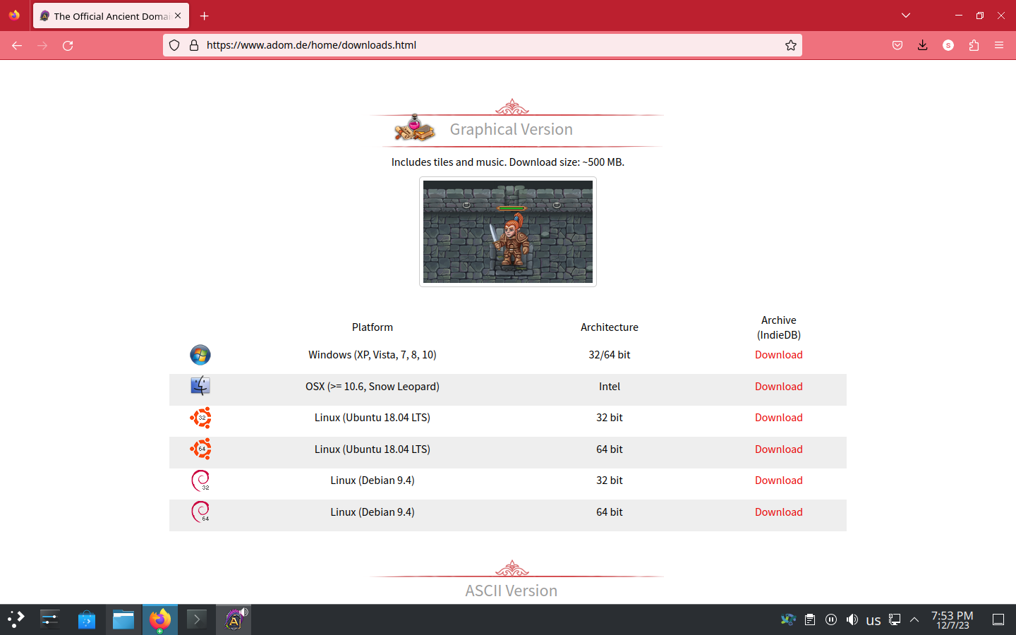1016x635 pixels.
Task: Click the '32/64 bit' architecture cell
Action: [610, 355]
